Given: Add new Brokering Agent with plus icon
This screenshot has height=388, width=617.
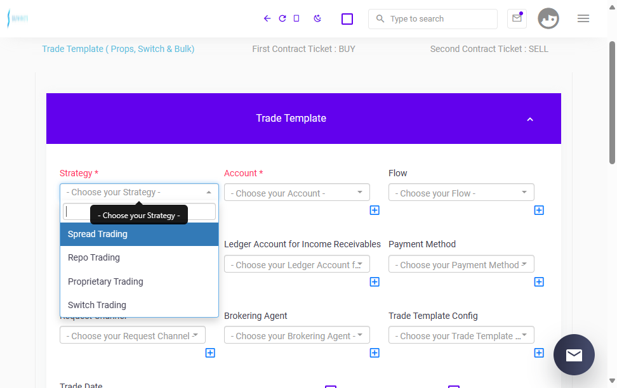Looking at the screenshot, I should tap(375, 353).
